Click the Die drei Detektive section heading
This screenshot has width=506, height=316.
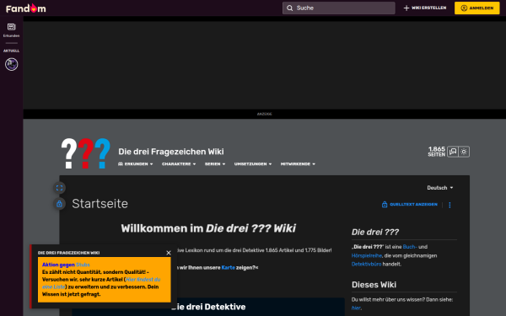pos(208,307)
